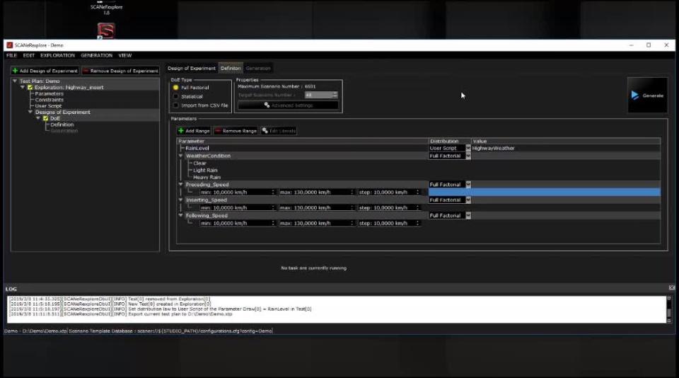Click the Following_Speed min stepper arrows
The width and height of the screenshot is (679, 378).
[273, 223]
